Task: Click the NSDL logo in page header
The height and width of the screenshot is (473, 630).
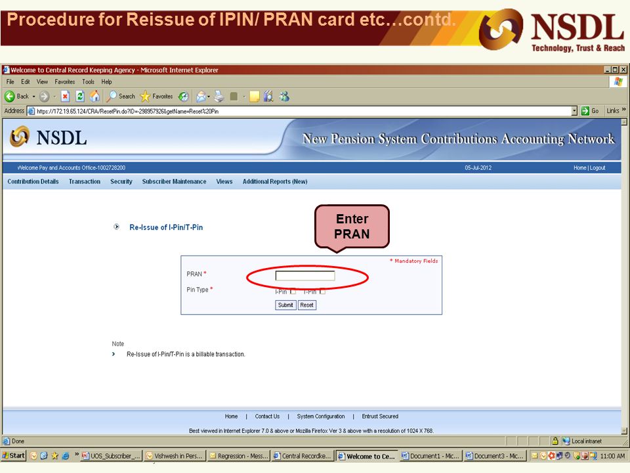Action: point(48,137)
